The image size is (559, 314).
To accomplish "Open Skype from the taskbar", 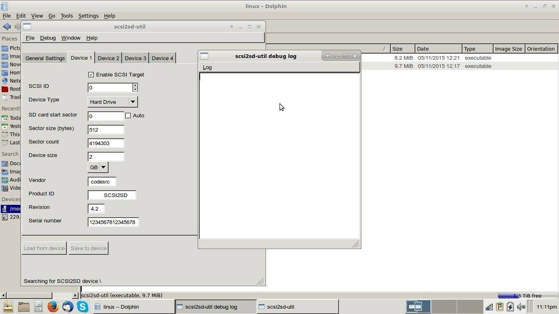I will [83, 307].
